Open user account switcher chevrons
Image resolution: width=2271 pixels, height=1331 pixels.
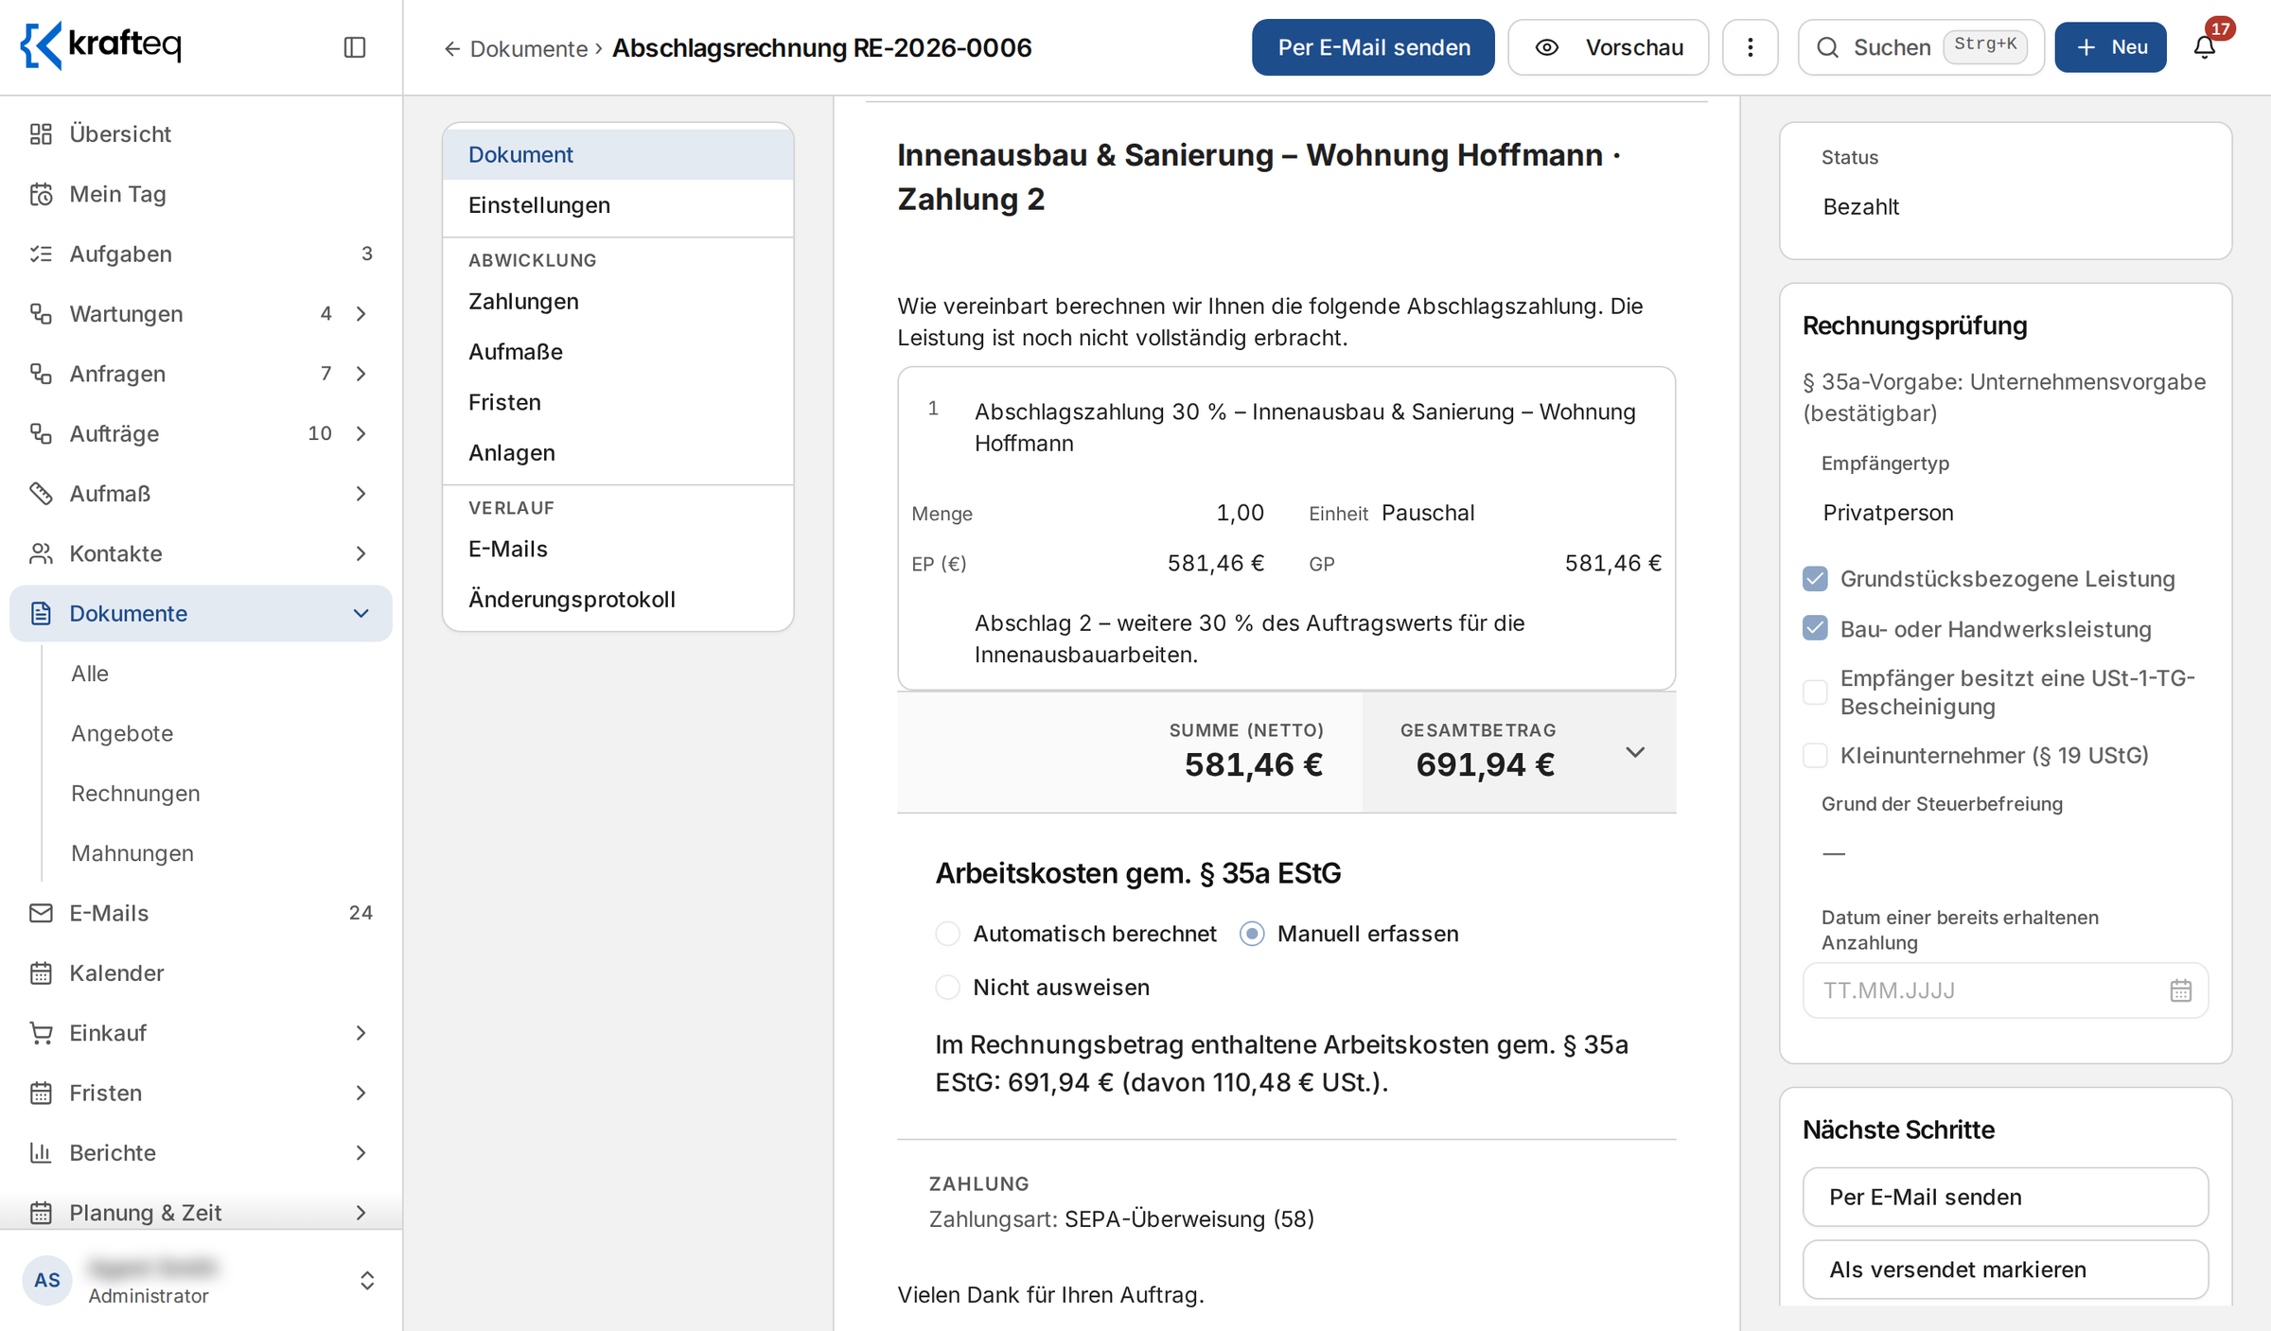tap(367, 1280)
